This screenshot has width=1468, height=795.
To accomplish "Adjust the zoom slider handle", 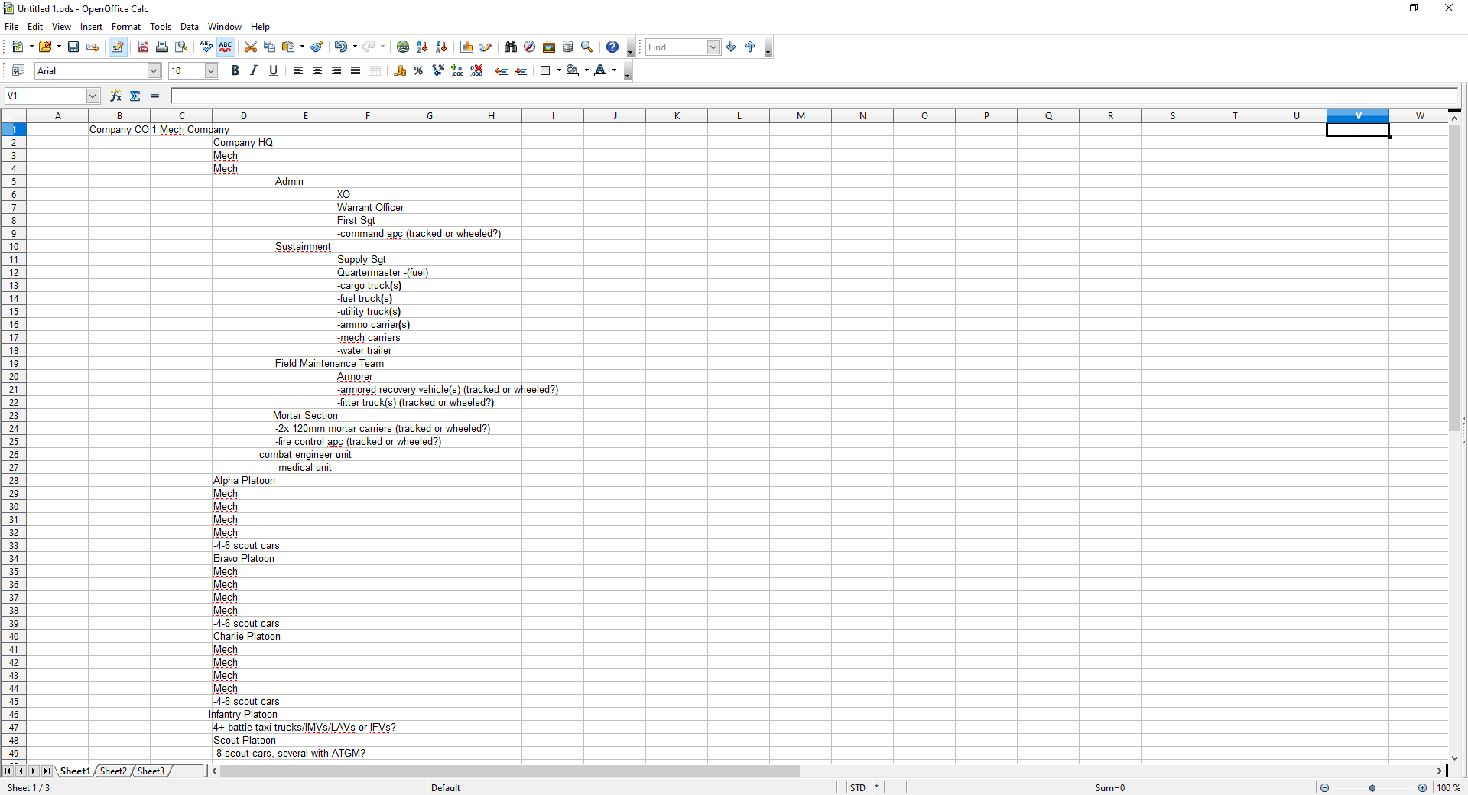I will (x=1372, y=787).
